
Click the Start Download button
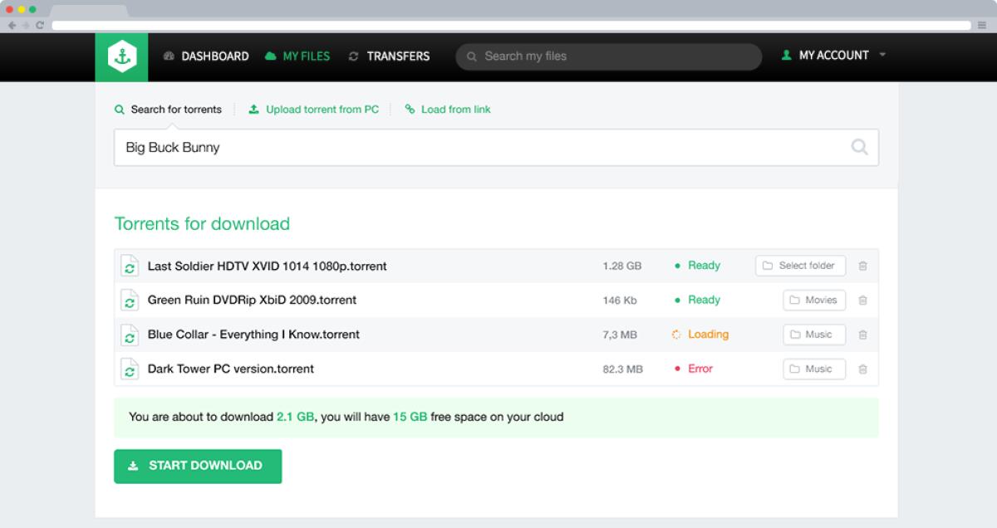pos(198,466)
